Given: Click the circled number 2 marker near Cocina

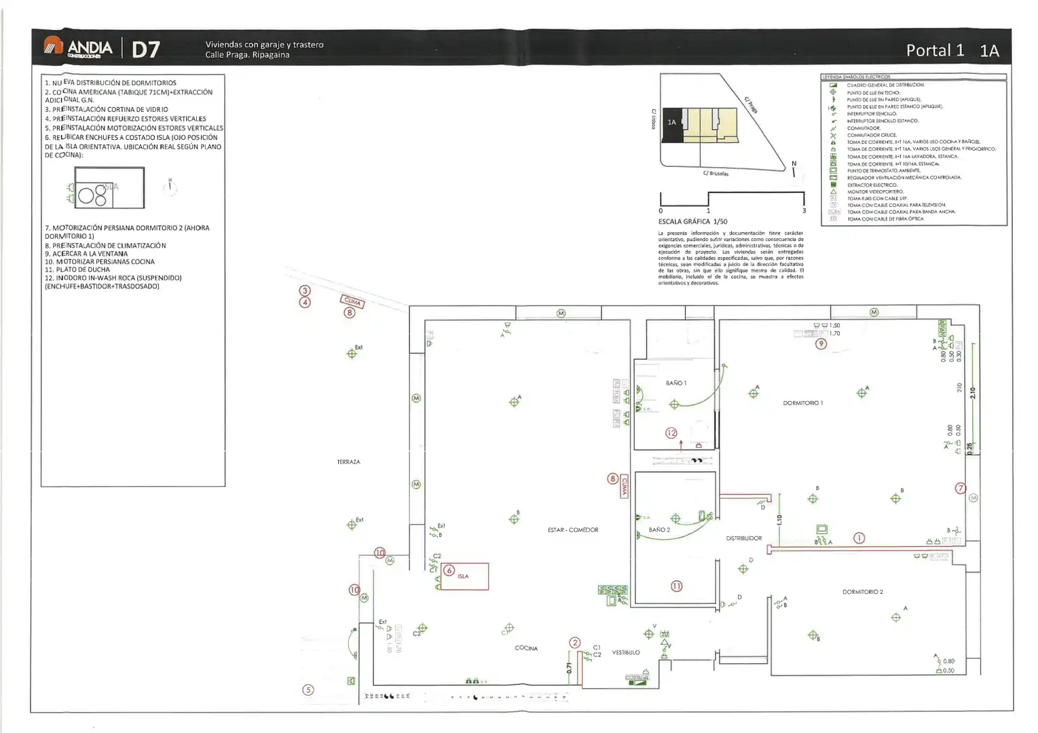Looking at the screenshot, I should (575, 643).
